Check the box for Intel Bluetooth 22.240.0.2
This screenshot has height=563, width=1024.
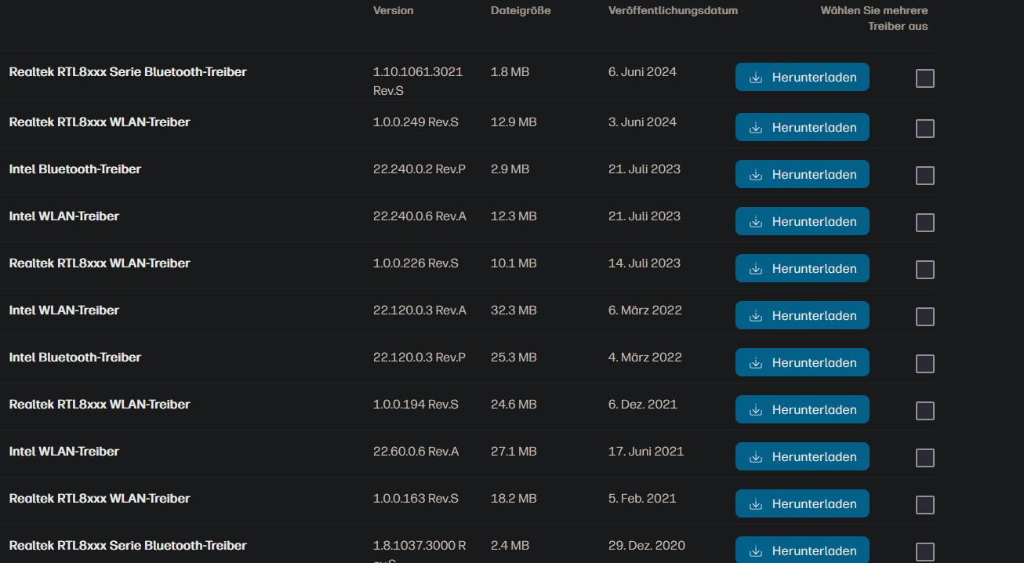(925, 176)
